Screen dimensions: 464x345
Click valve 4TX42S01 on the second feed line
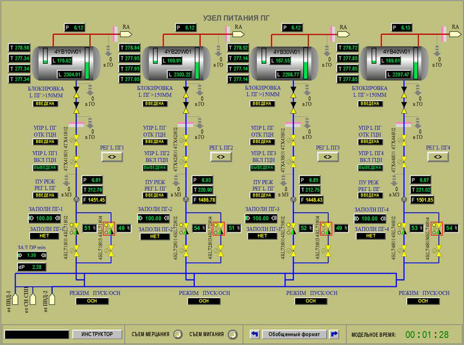coord(186,162)
